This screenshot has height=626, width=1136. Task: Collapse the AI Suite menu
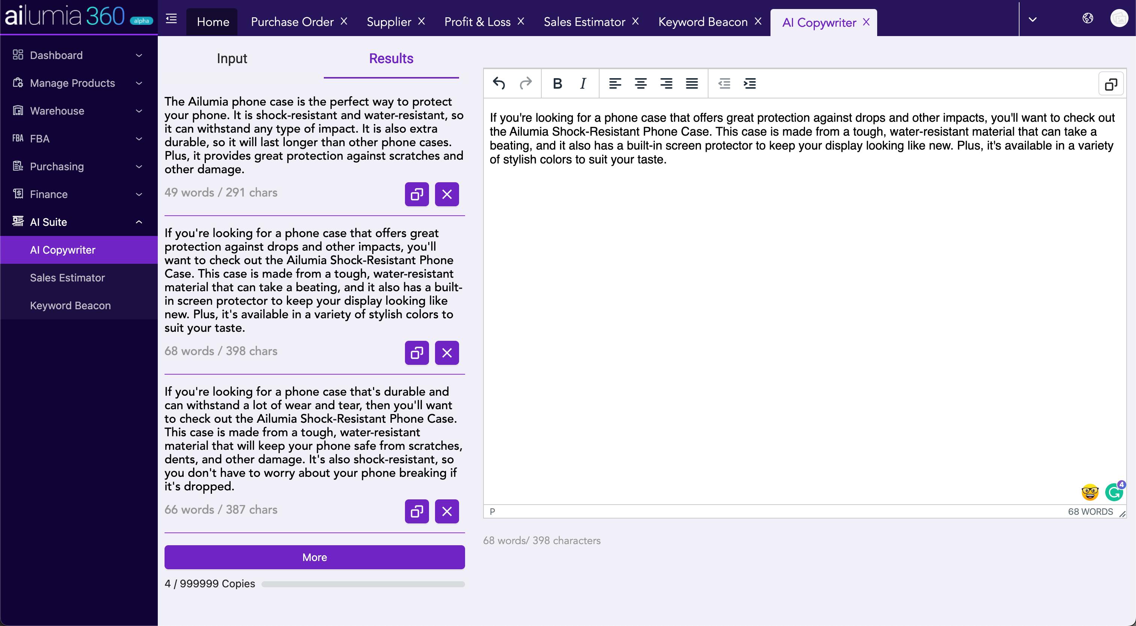coord(139,222)
